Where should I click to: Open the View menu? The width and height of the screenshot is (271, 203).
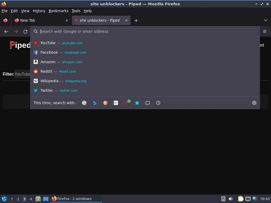point(25,11)
